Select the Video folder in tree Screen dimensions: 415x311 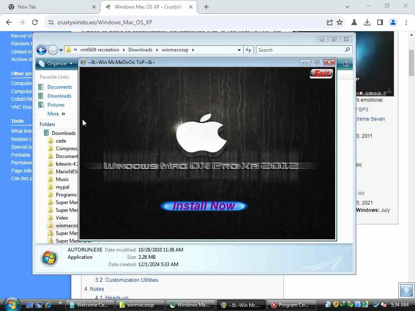coord(62,217)
